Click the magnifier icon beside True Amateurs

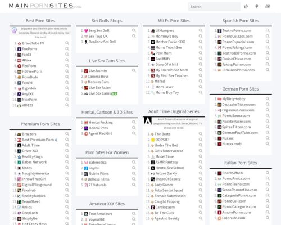tap(134, 214)
